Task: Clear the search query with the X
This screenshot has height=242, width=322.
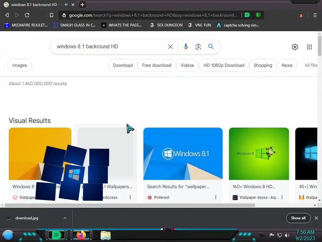Action: [x=170, y=47]
